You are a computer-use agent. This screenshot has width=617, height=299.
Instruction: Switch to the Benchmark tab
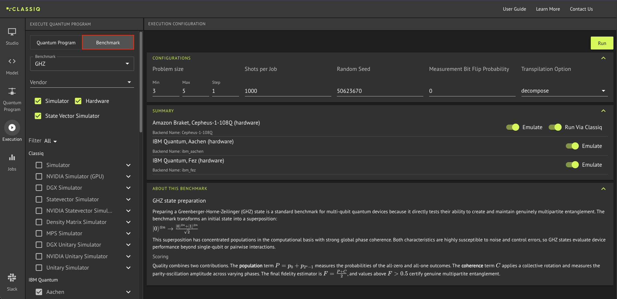click(108, 42)
